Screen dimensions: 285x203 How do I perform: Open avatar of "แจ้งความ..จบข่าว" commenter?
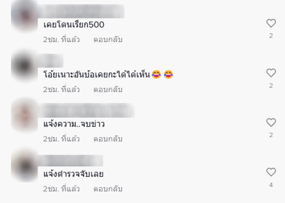coord(24,116)
